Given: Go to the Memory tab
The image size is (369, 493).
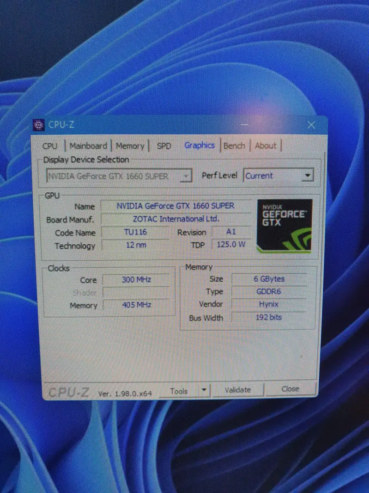Looking at the screenshot, I should [130, 146].
